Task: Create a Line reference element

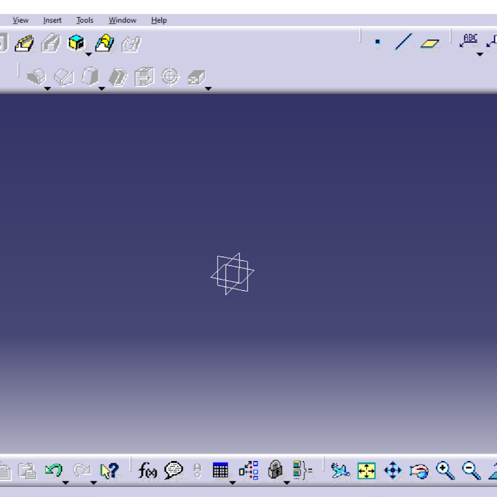Action: (x=404, y=41)
